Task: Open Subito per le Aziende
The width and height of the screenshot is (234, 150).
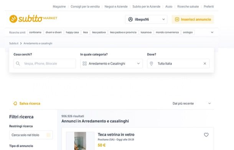Action: click(x=147, y=7)
